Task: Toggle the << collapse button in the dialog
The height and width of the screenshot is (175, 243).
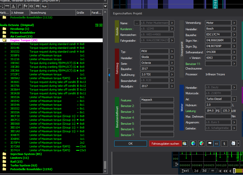Action: point(216,144)
